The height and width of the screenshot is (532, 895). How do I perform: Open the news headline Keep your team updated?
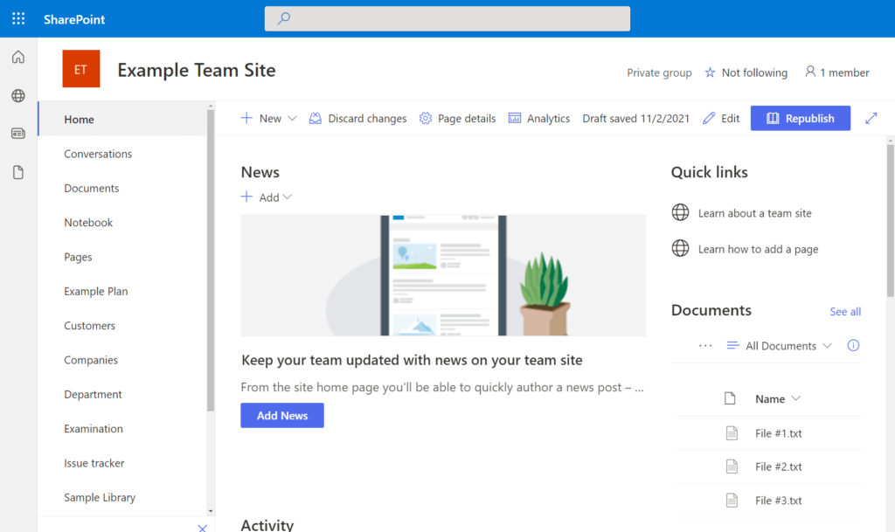412,360
